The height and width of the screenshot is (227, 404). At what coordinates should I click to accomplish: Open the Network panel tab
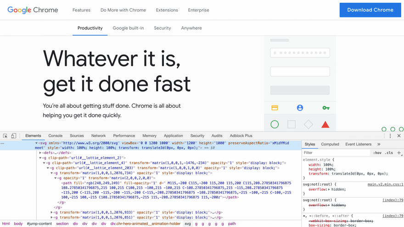pyautogui.click(x=98, y=136)
